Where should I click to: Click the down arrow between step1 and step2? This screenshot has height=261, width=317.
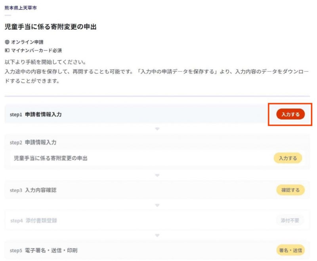[x=157, y=129]
